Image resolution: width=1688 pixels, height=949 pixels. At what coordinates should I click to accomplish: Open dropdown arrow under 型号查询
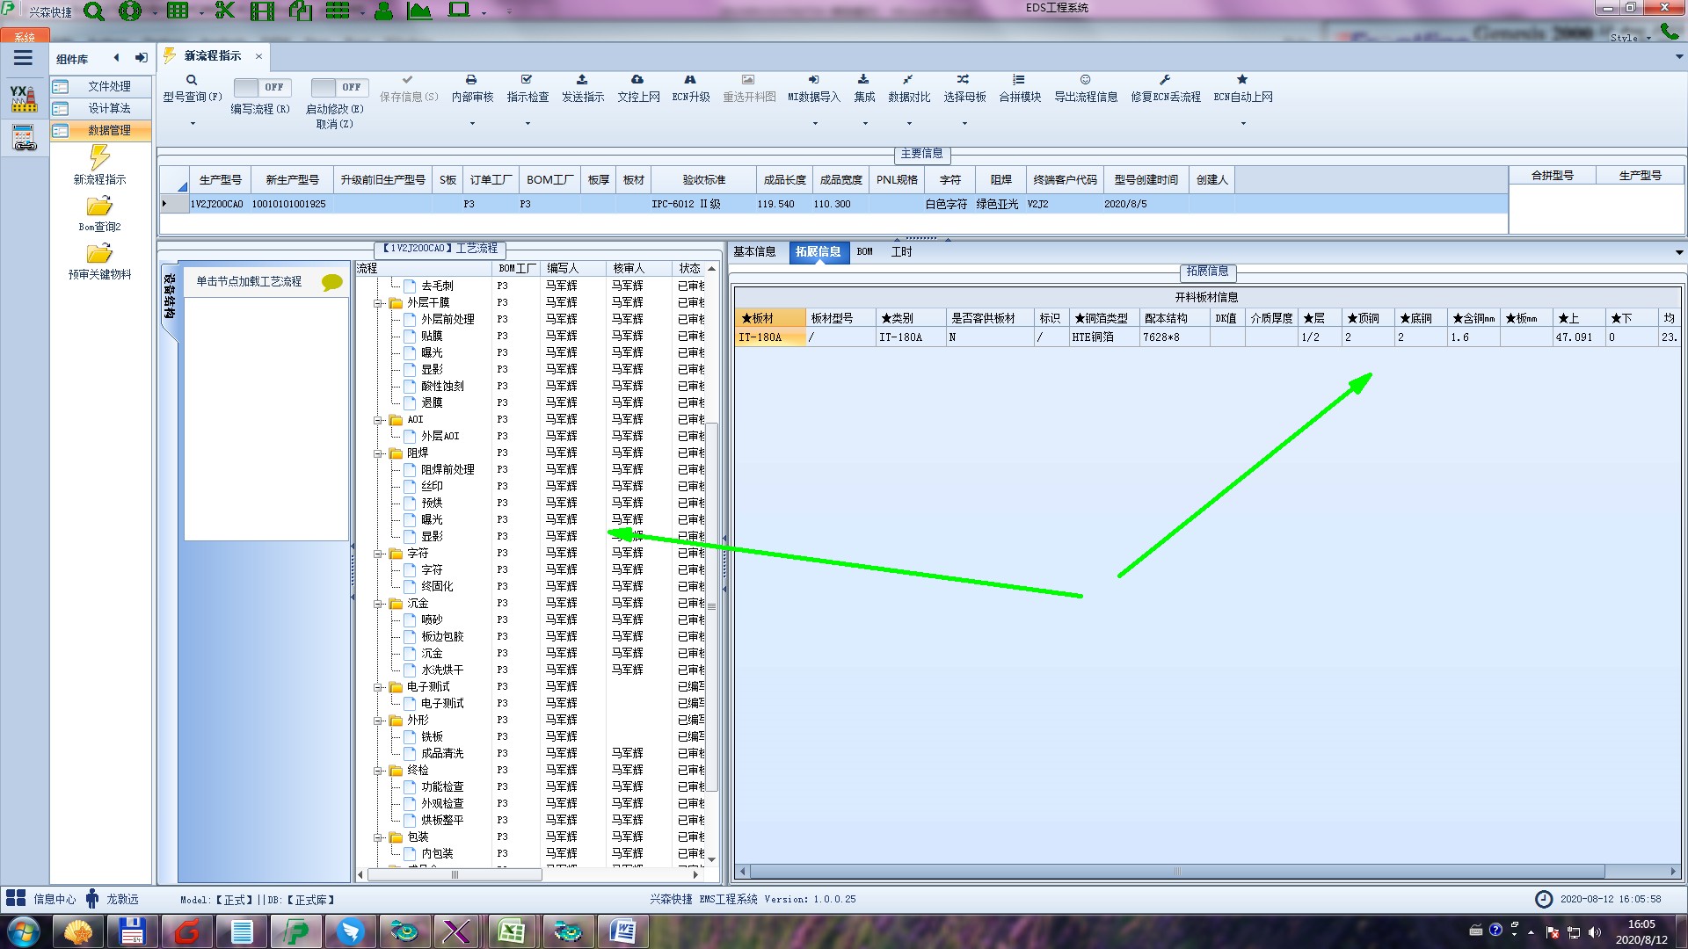(x=193, y=123)
